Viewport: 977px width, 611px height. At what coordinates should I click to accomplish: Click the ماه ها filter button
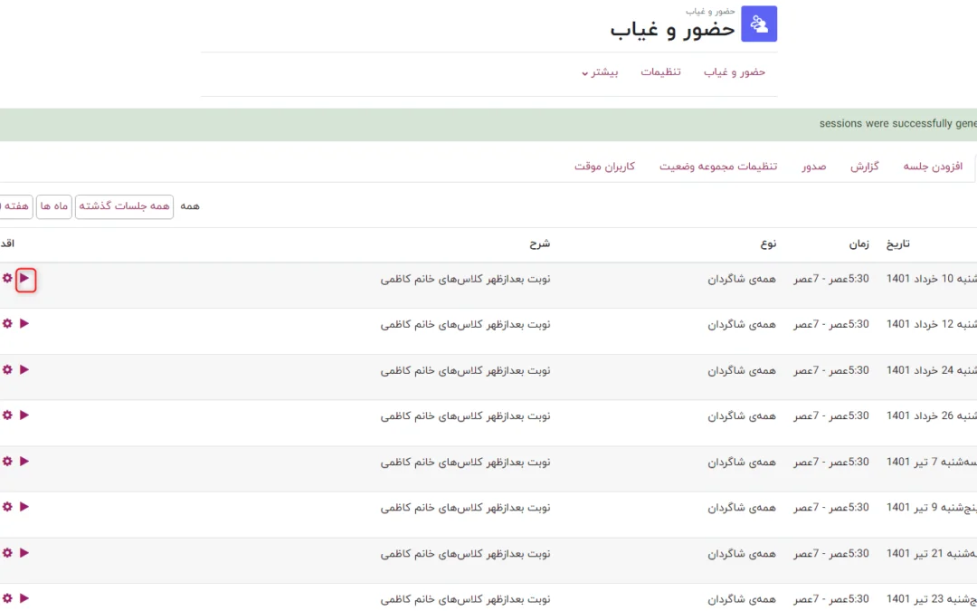tap(54, 206)
